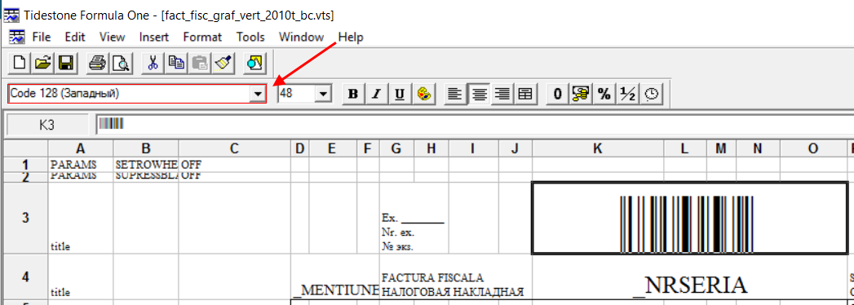Print the sheet using the printer icon
Image resolution: width=854 pixels, height=305 pixels.
tap(97, 63)
